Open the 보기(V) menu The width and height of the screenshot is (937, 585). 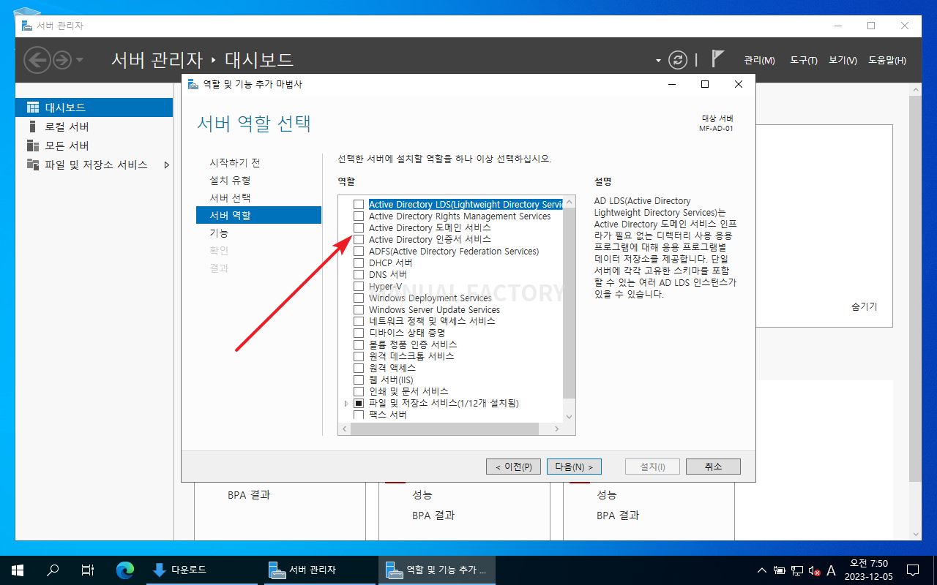(843, 60)
